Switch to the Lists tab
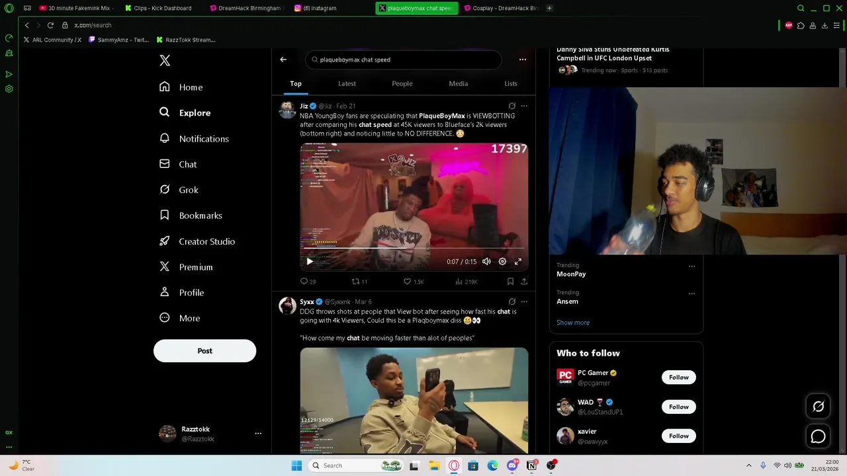Viewport: 847px width, 476px height. point(511,84)
